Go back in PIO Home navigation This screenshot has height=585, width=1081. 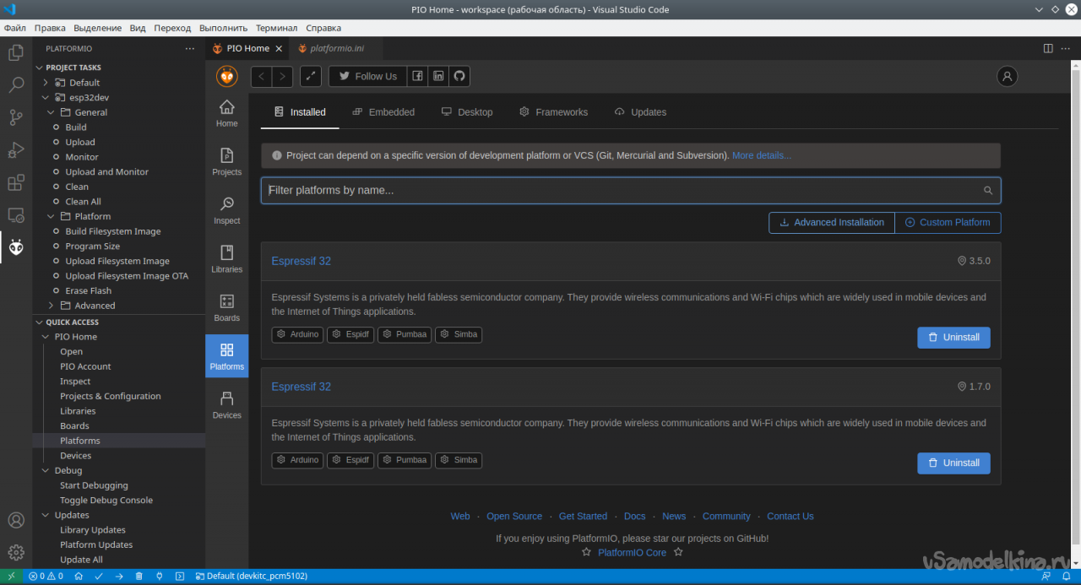click(262, 76)
